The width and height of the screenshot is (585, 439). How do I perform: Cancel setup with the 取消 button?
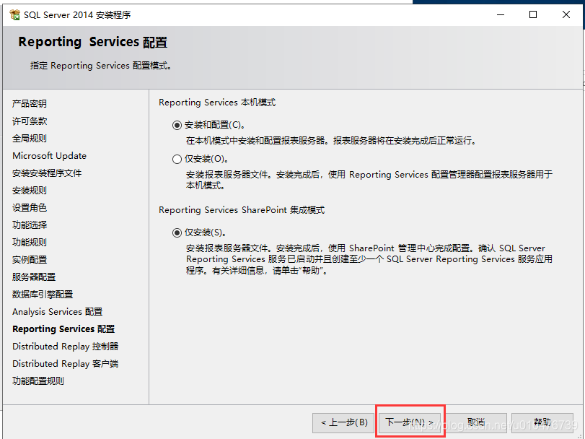click(x=476, y=422)
